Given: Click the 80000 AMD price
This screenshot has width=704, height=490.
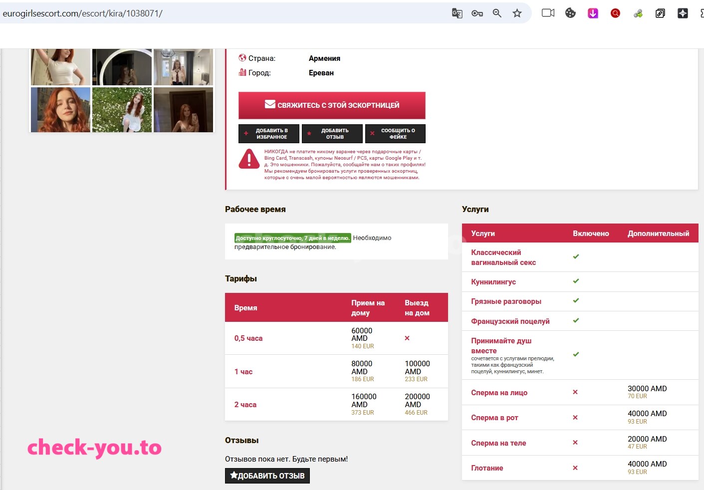Looking at the screenshot, I should coord(362,368).
